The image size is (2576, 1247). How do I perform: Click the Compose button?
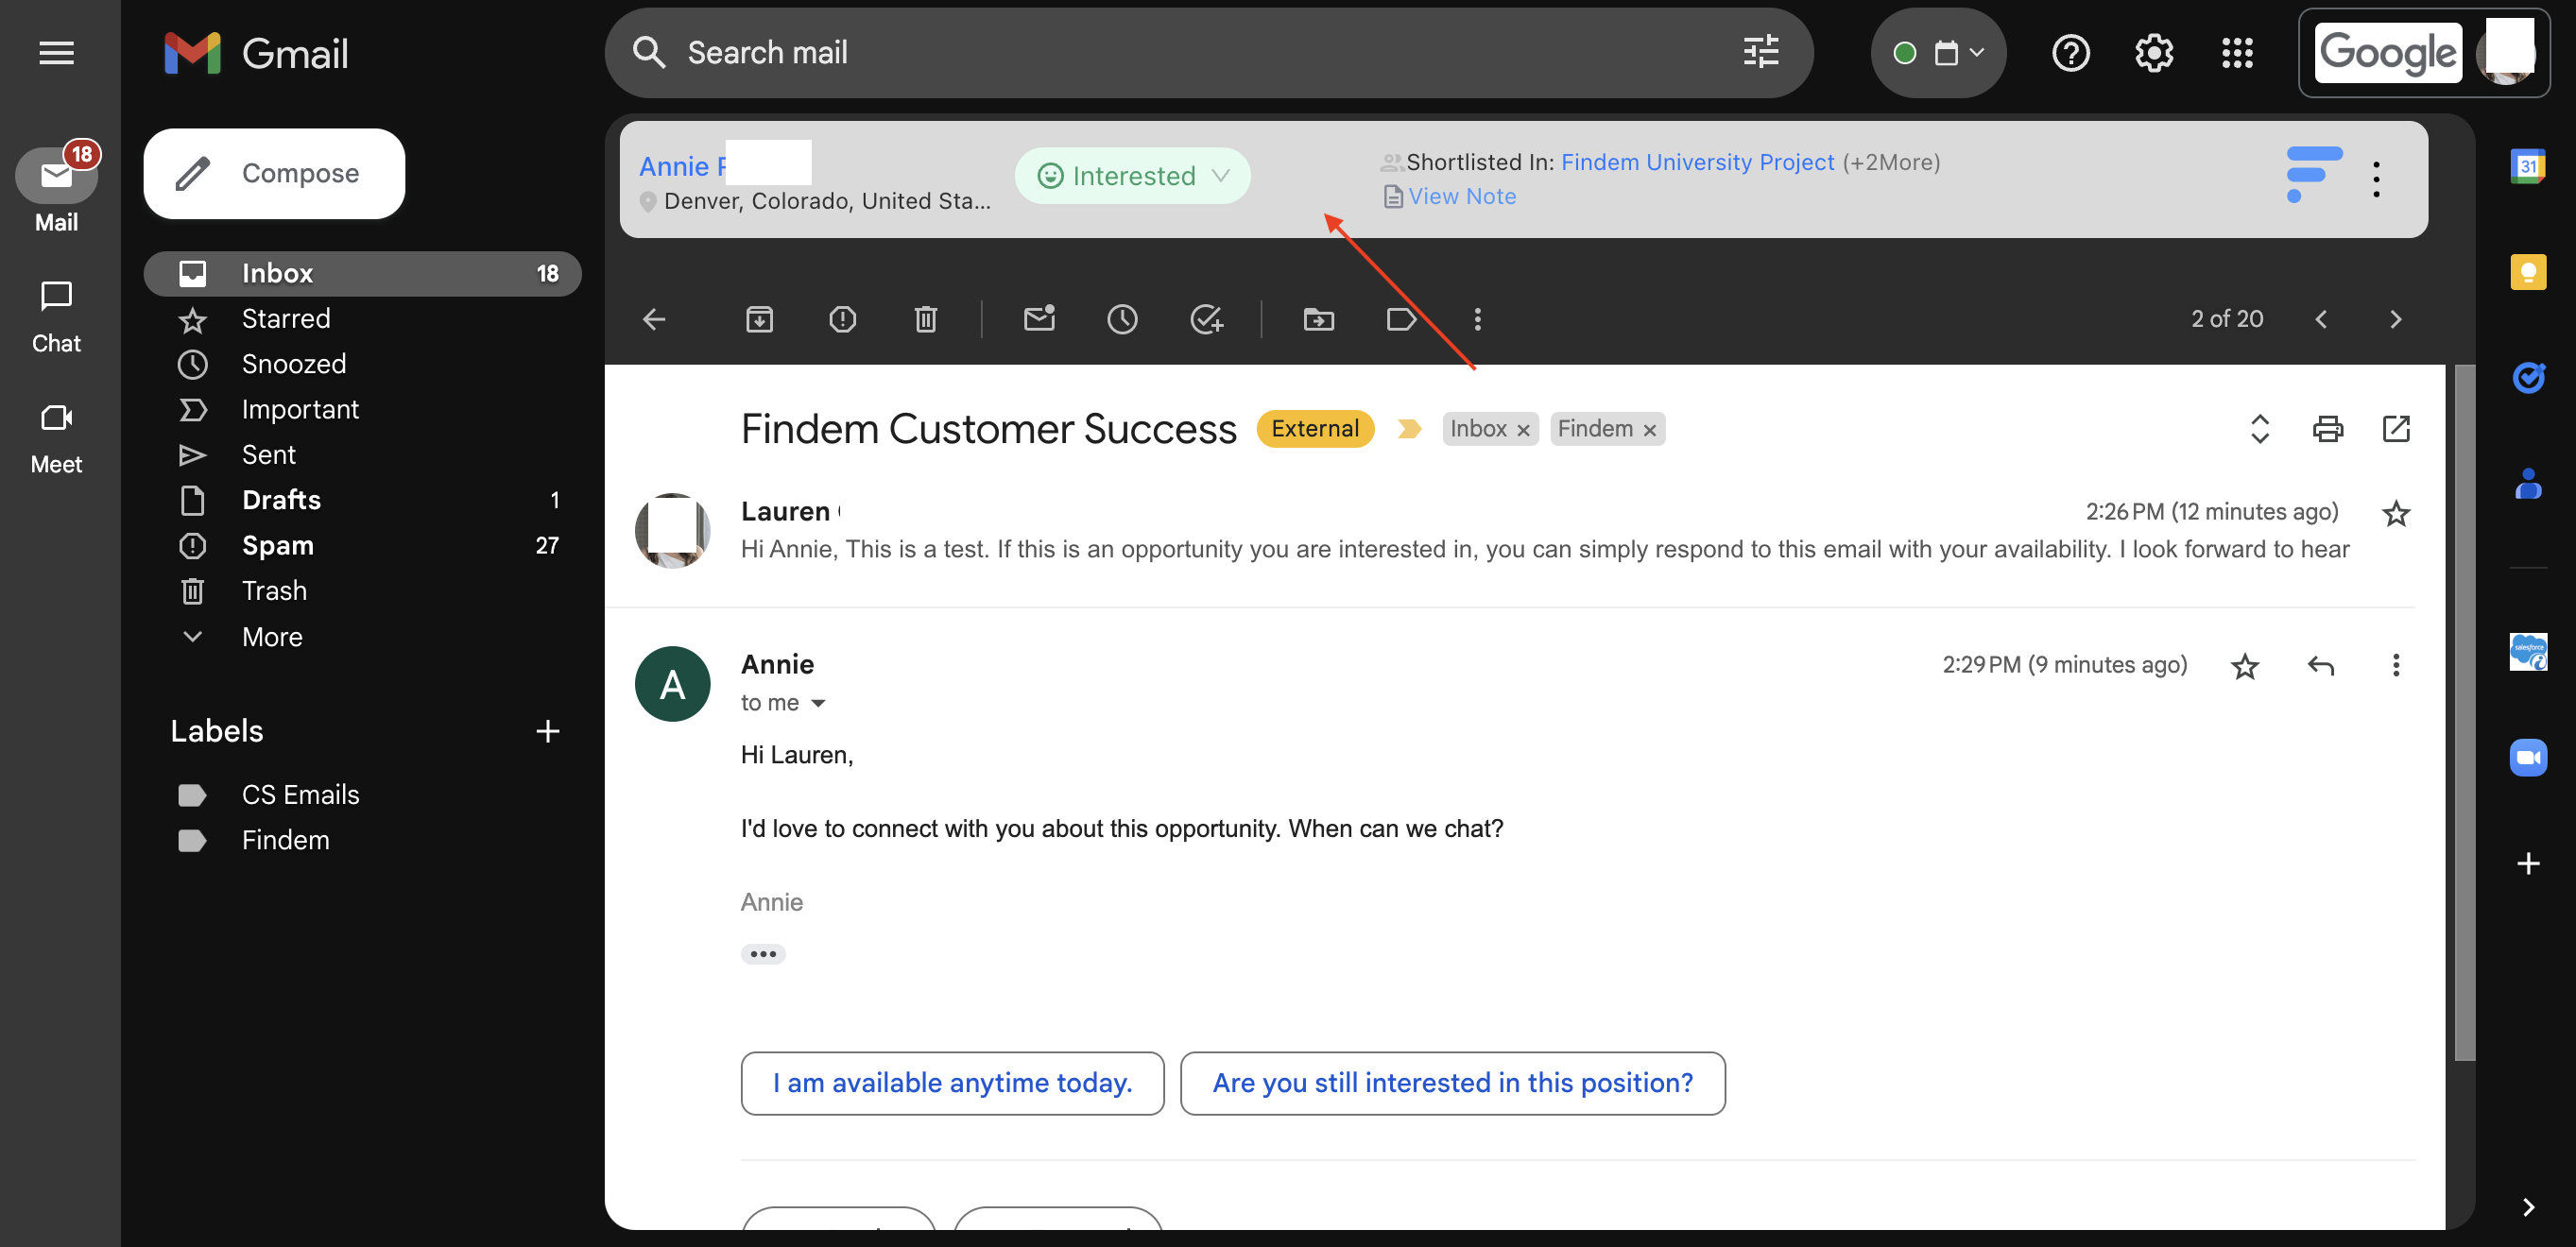pos(274,173)
